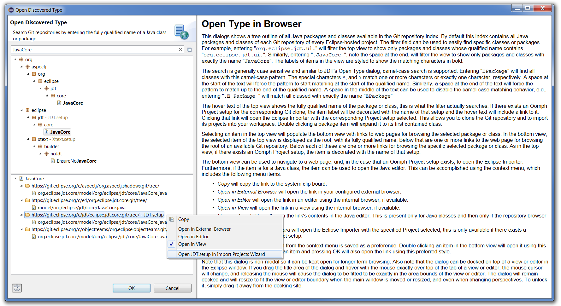The height and width of the screenshot is (306, 561).
Task: Collapse the xtext - Xtext.setup node
Action: pyautogui.click(x=28, y=139)
